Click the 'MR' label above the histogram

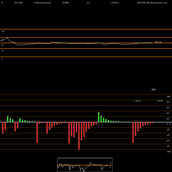[x=153, y=89]
